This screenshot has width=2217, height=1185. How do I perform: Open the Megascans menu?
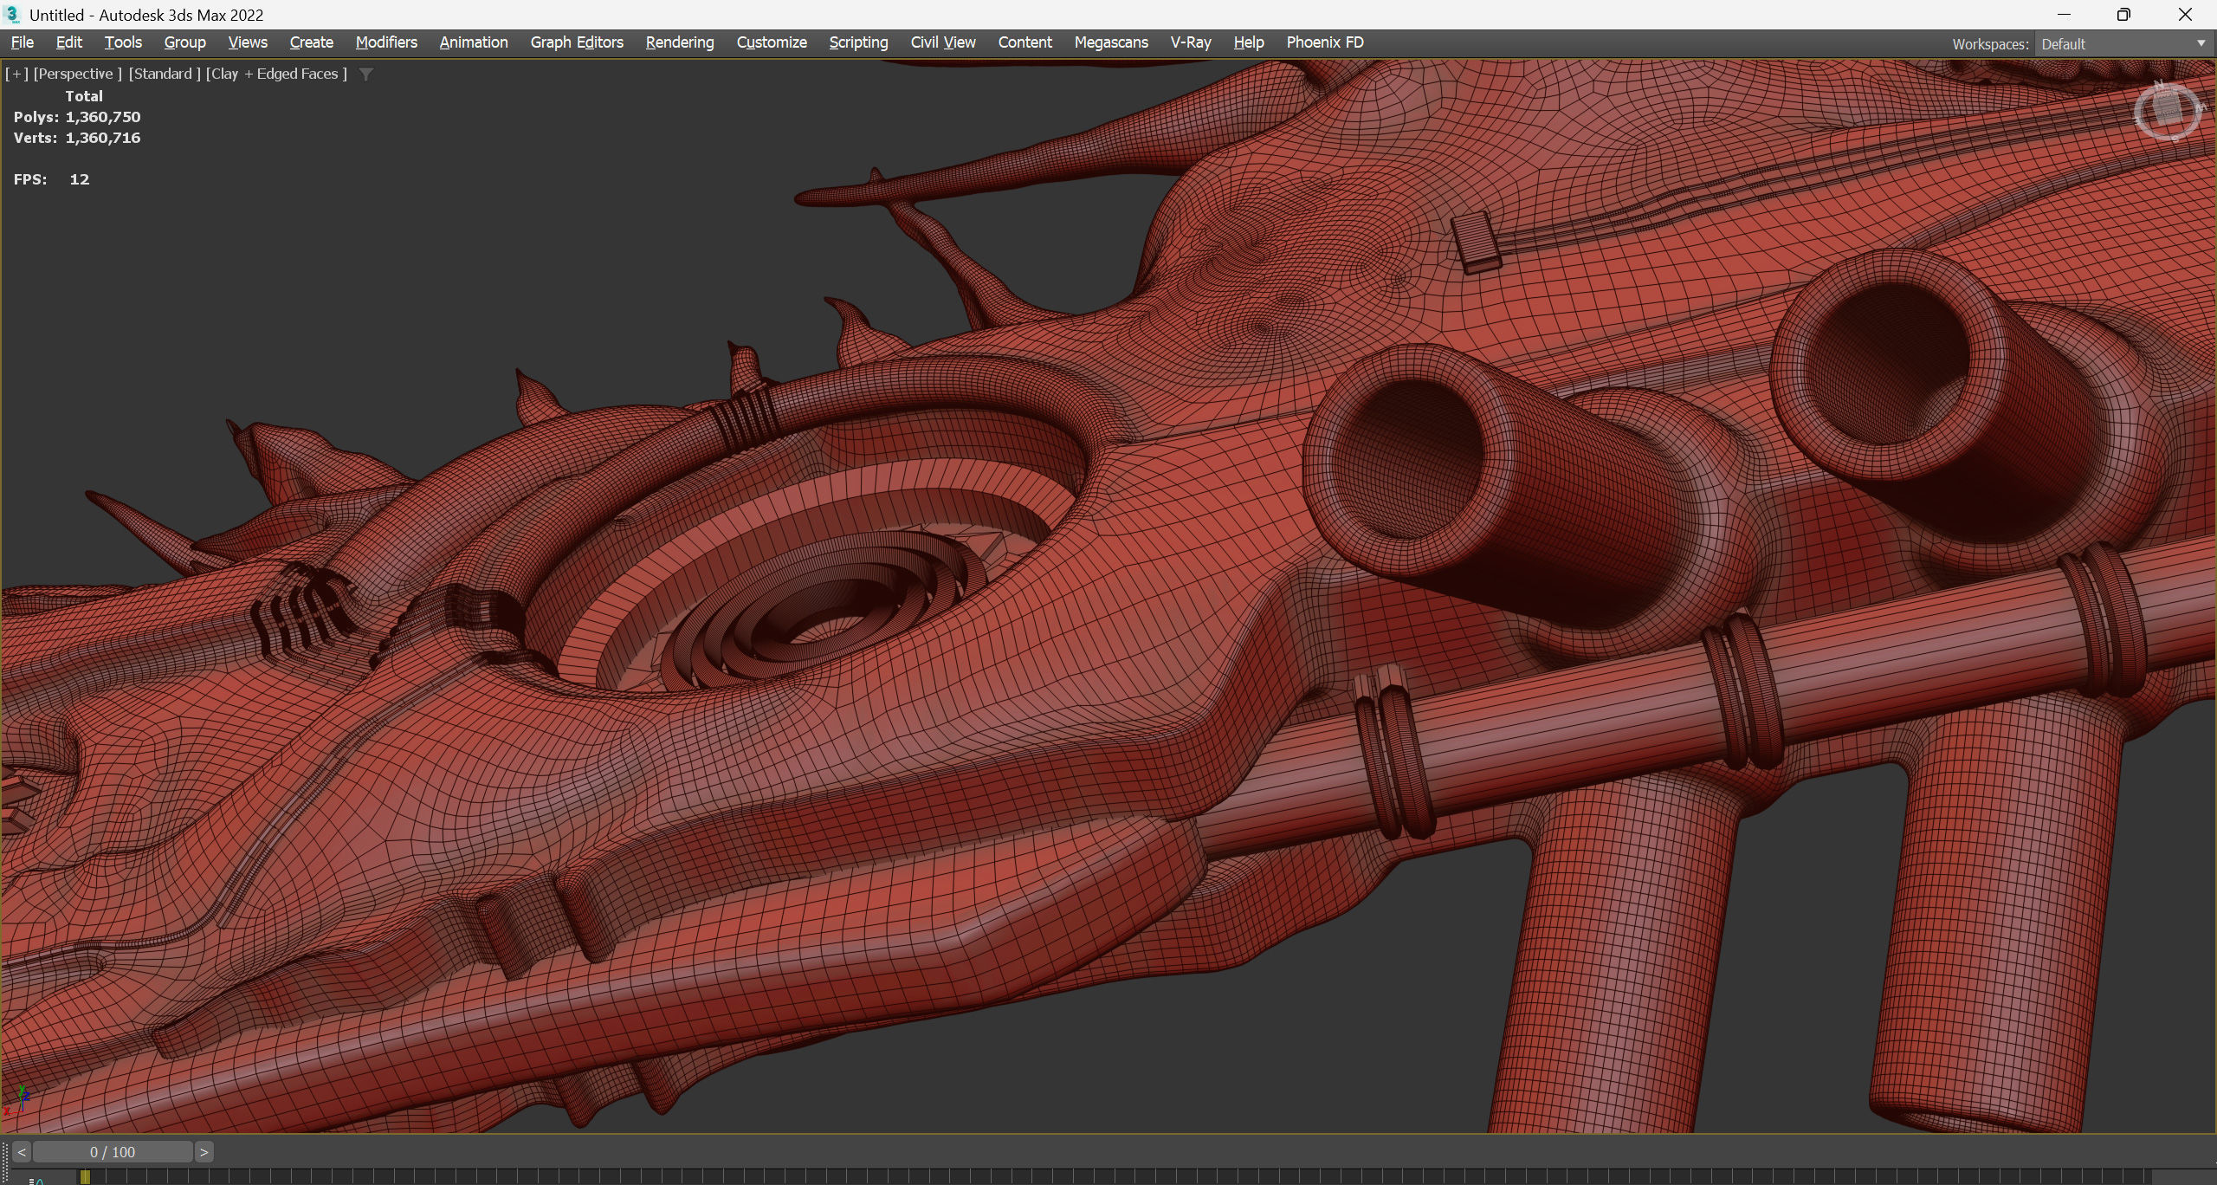point(1111,42)
